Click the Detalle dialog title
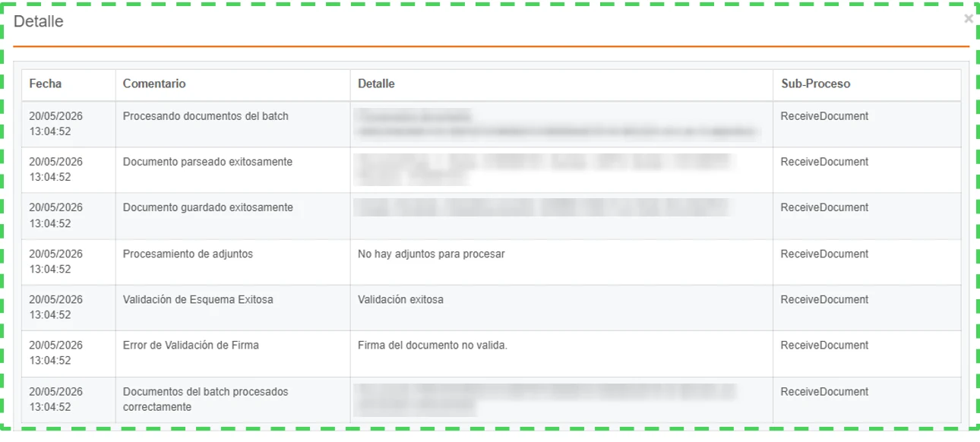980x442 pixels. pos(39,21)
